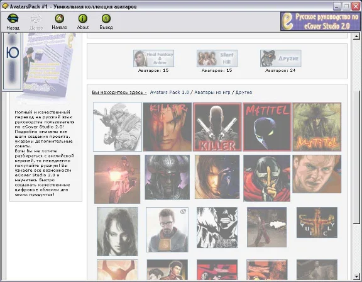Select the long-haired half-shadowed prince avatar
This screenshot has width=362, height=282.
coord(217,177)
